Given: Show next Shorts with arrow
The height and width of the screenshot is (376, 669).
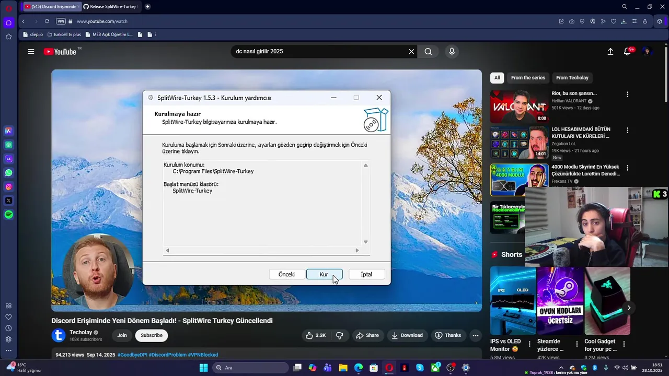Looking at the screenshot, I should 629,308.
